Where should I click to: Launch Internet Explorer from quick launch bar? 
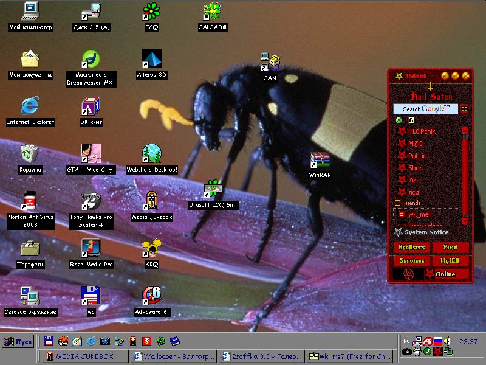coord(91,341)
